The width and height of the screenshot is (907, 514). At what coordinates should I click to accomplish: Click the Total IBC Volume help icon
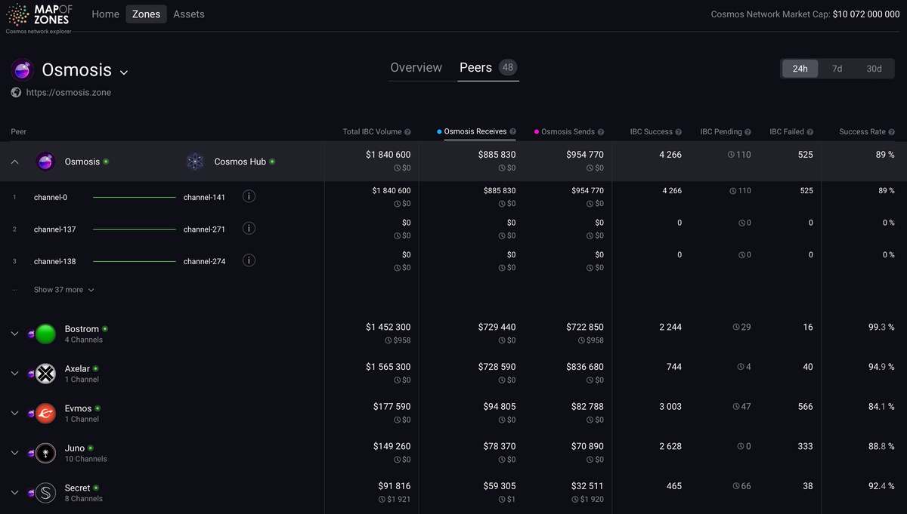(407, 132)
